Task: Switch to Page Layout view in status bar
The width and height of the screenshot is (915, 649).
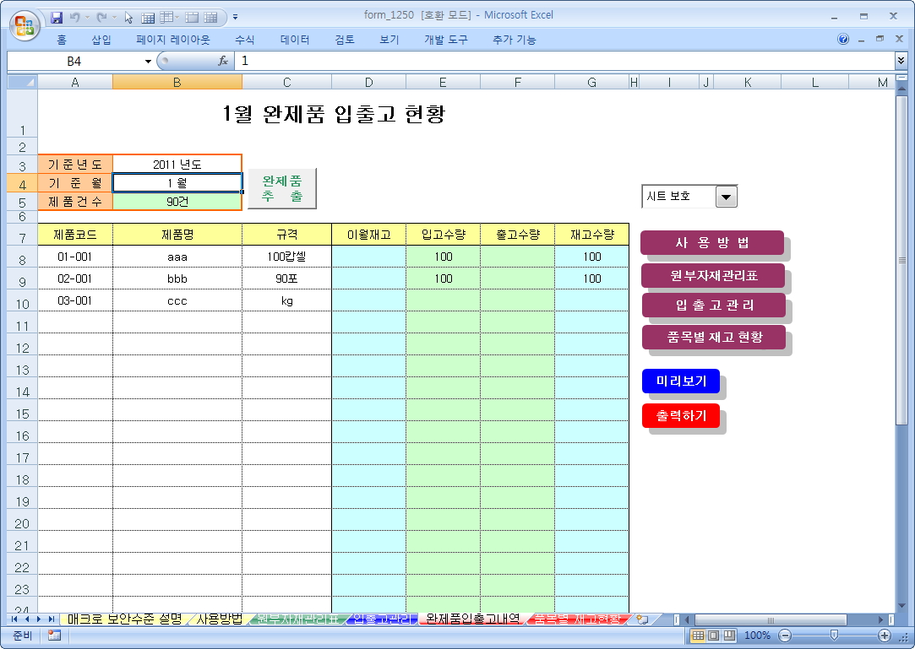Action: click(714, 635)
